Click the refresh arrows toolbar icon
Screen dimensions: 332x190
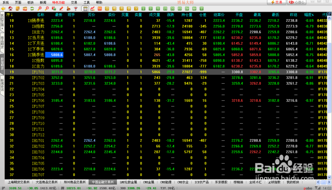click(32, 9)
